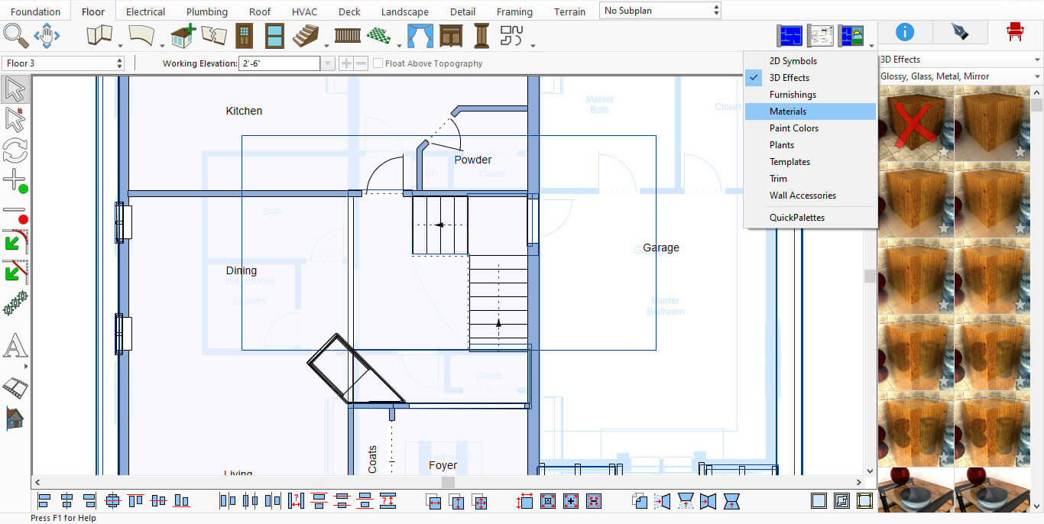The width and height of the screenshot is (1044, 524).
Task: Open the blue info panel icon
Action: (x=904, y=31)
